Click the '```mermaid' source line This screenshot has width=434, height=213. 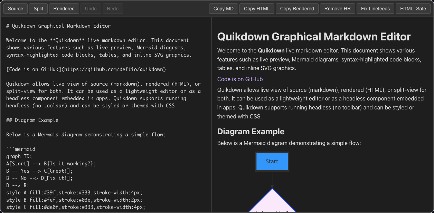21,149
